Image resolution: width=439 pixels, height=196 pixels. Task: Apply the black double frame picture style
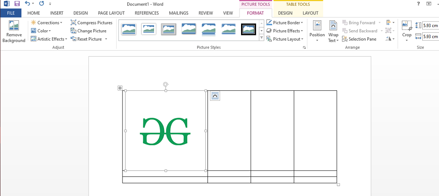tap(248, 29)
